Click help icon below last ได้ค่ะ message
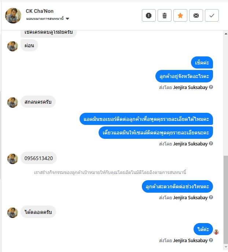Image resolution: width=228 pixels, height=252 pixels. point(211,240)
